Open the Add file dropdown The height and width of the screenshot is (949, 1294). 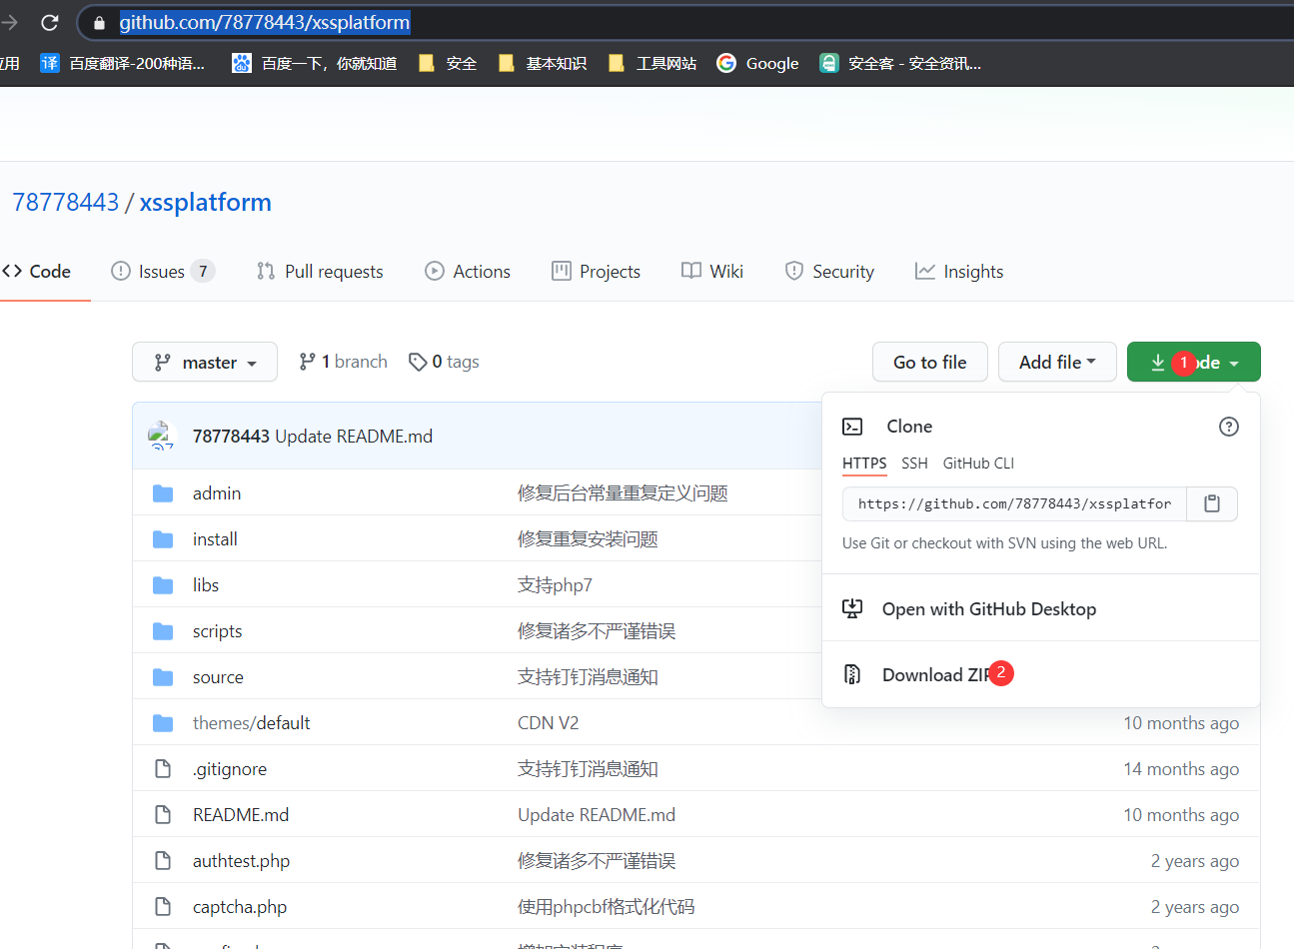point(1057,362)
